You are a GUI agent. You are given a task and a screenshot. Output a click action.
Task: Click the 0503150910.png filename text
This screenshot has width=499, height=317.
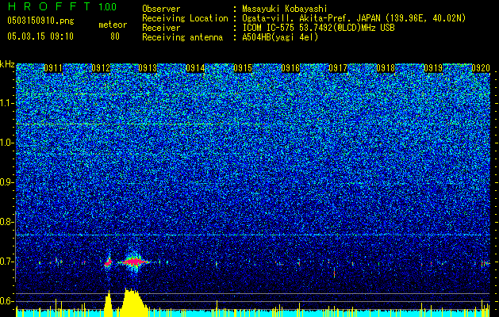point(40,21)
